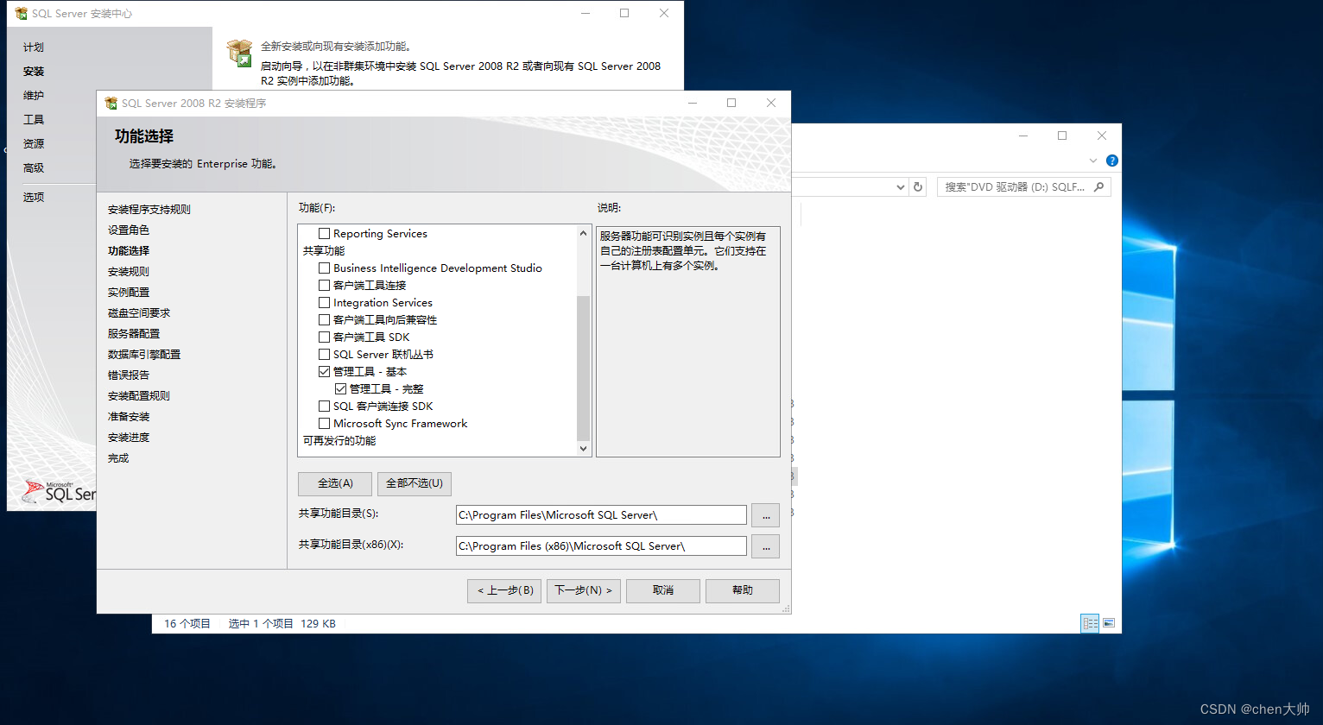Click 安装进度 step
1323x725 pixels.
[129, 438]
